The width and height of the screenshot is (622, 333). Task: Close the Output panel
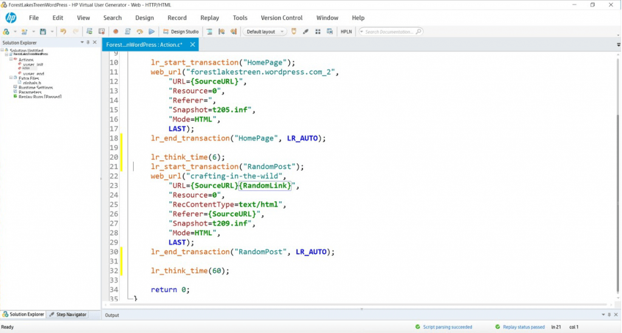pos(616,315)
